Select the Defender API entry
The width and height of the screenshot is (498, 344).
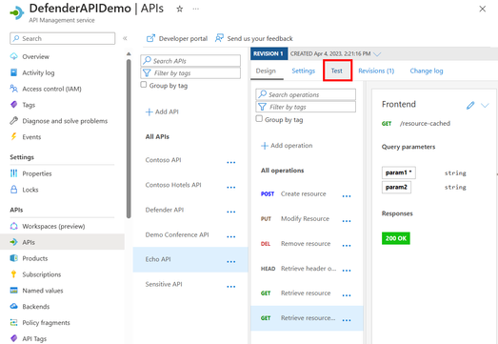pos(165,210)
